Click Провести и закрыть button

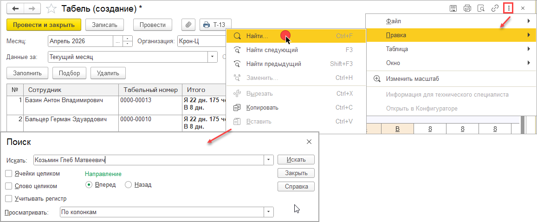pos(44,25)
